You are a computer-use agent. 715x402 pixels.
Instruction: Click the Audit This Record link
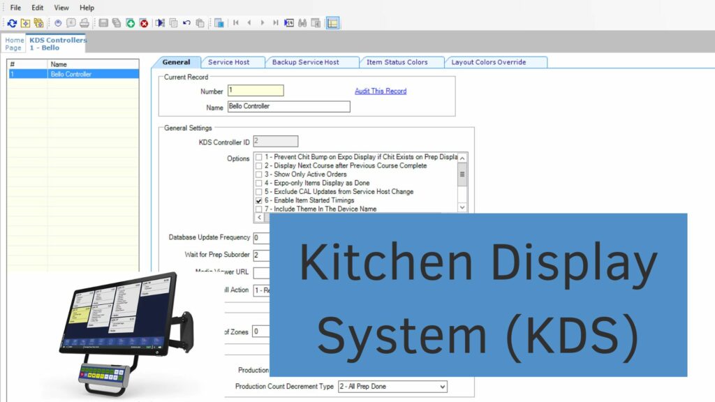(x=381, y=91)
